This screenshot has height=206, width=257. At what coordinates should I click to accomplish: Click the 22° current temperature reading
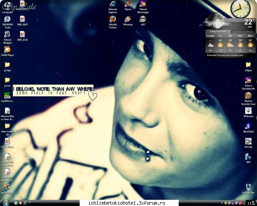(249, 22)
